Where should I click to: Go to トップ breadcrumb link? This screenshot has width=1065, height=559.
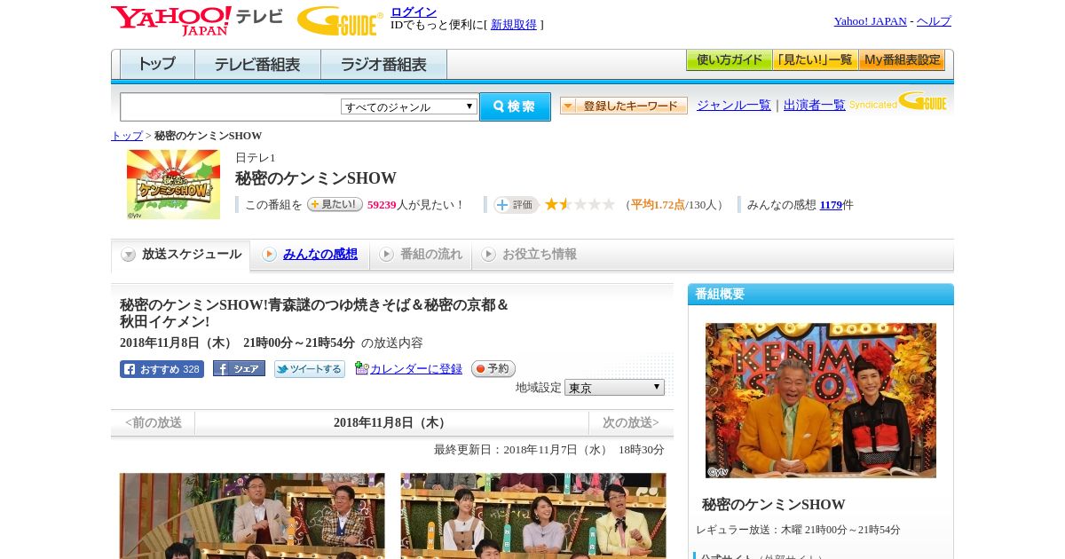(x=127, y=136)
